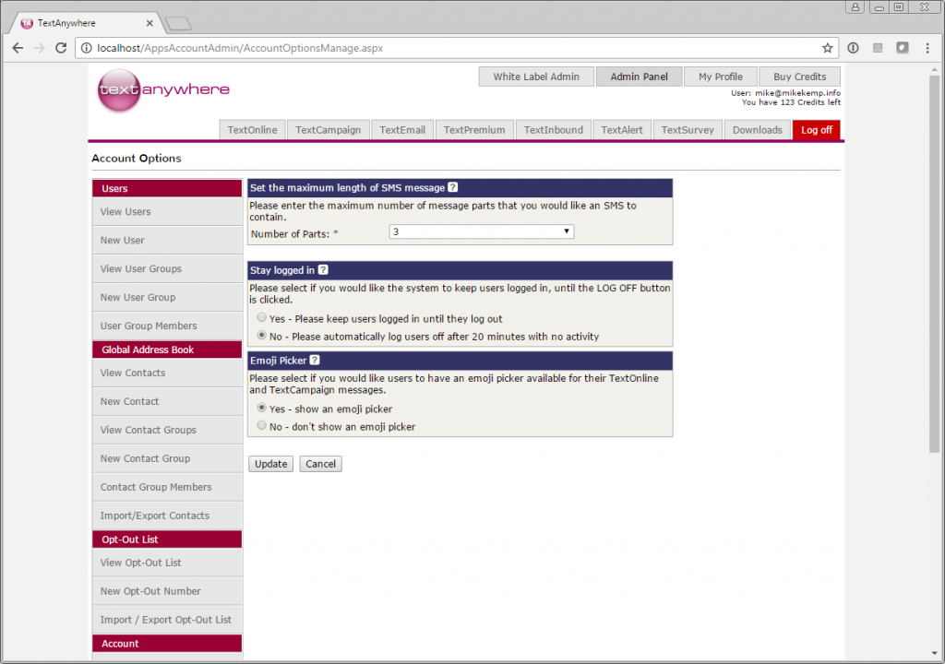The image size is (945, 664).
Task: Open the Emoji Picker help icon
Action: click(x=315, y=361)
